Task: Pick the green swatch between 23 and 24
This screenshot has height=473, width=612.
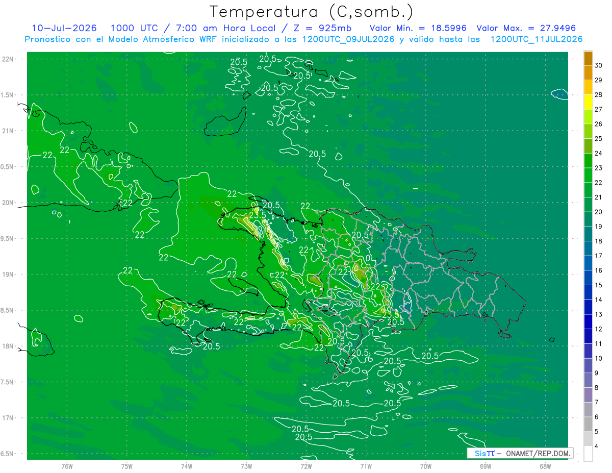Action: point(588,161)
